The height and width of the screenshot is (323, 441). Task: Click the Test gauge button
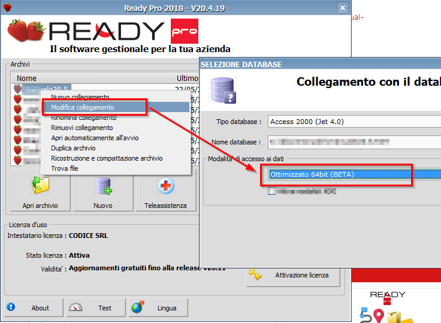(96, 308)
